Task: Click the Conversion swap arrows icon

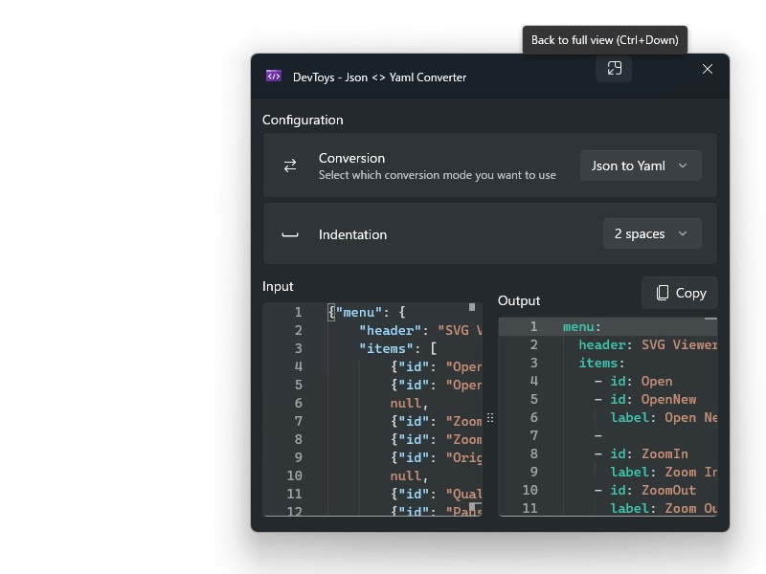Action: [290, 166]
